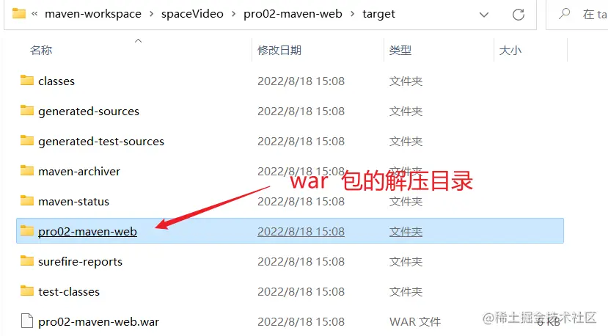Open the address bar history dropdown arrow
The image size is (608, 336).
coord(484,15)
